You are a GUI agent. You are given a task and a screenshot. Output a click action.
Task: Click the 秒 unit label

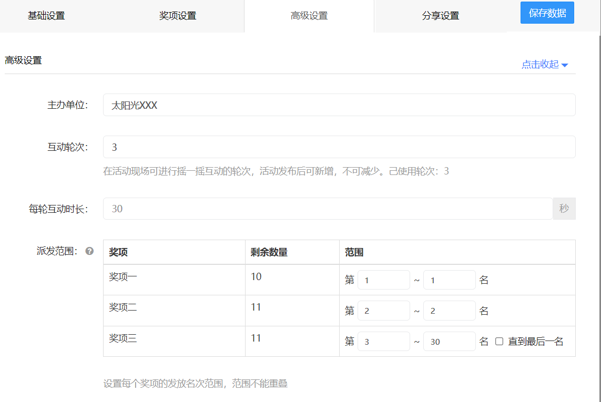pyautogui.click(x=564, y=209)
